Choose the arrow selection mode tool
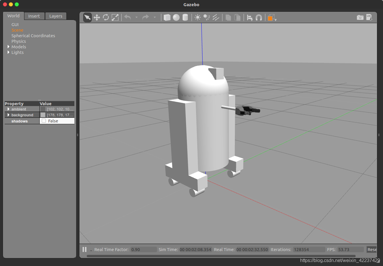Image resolution: width=383 pixels, height=266 pixels. [88, 18]
